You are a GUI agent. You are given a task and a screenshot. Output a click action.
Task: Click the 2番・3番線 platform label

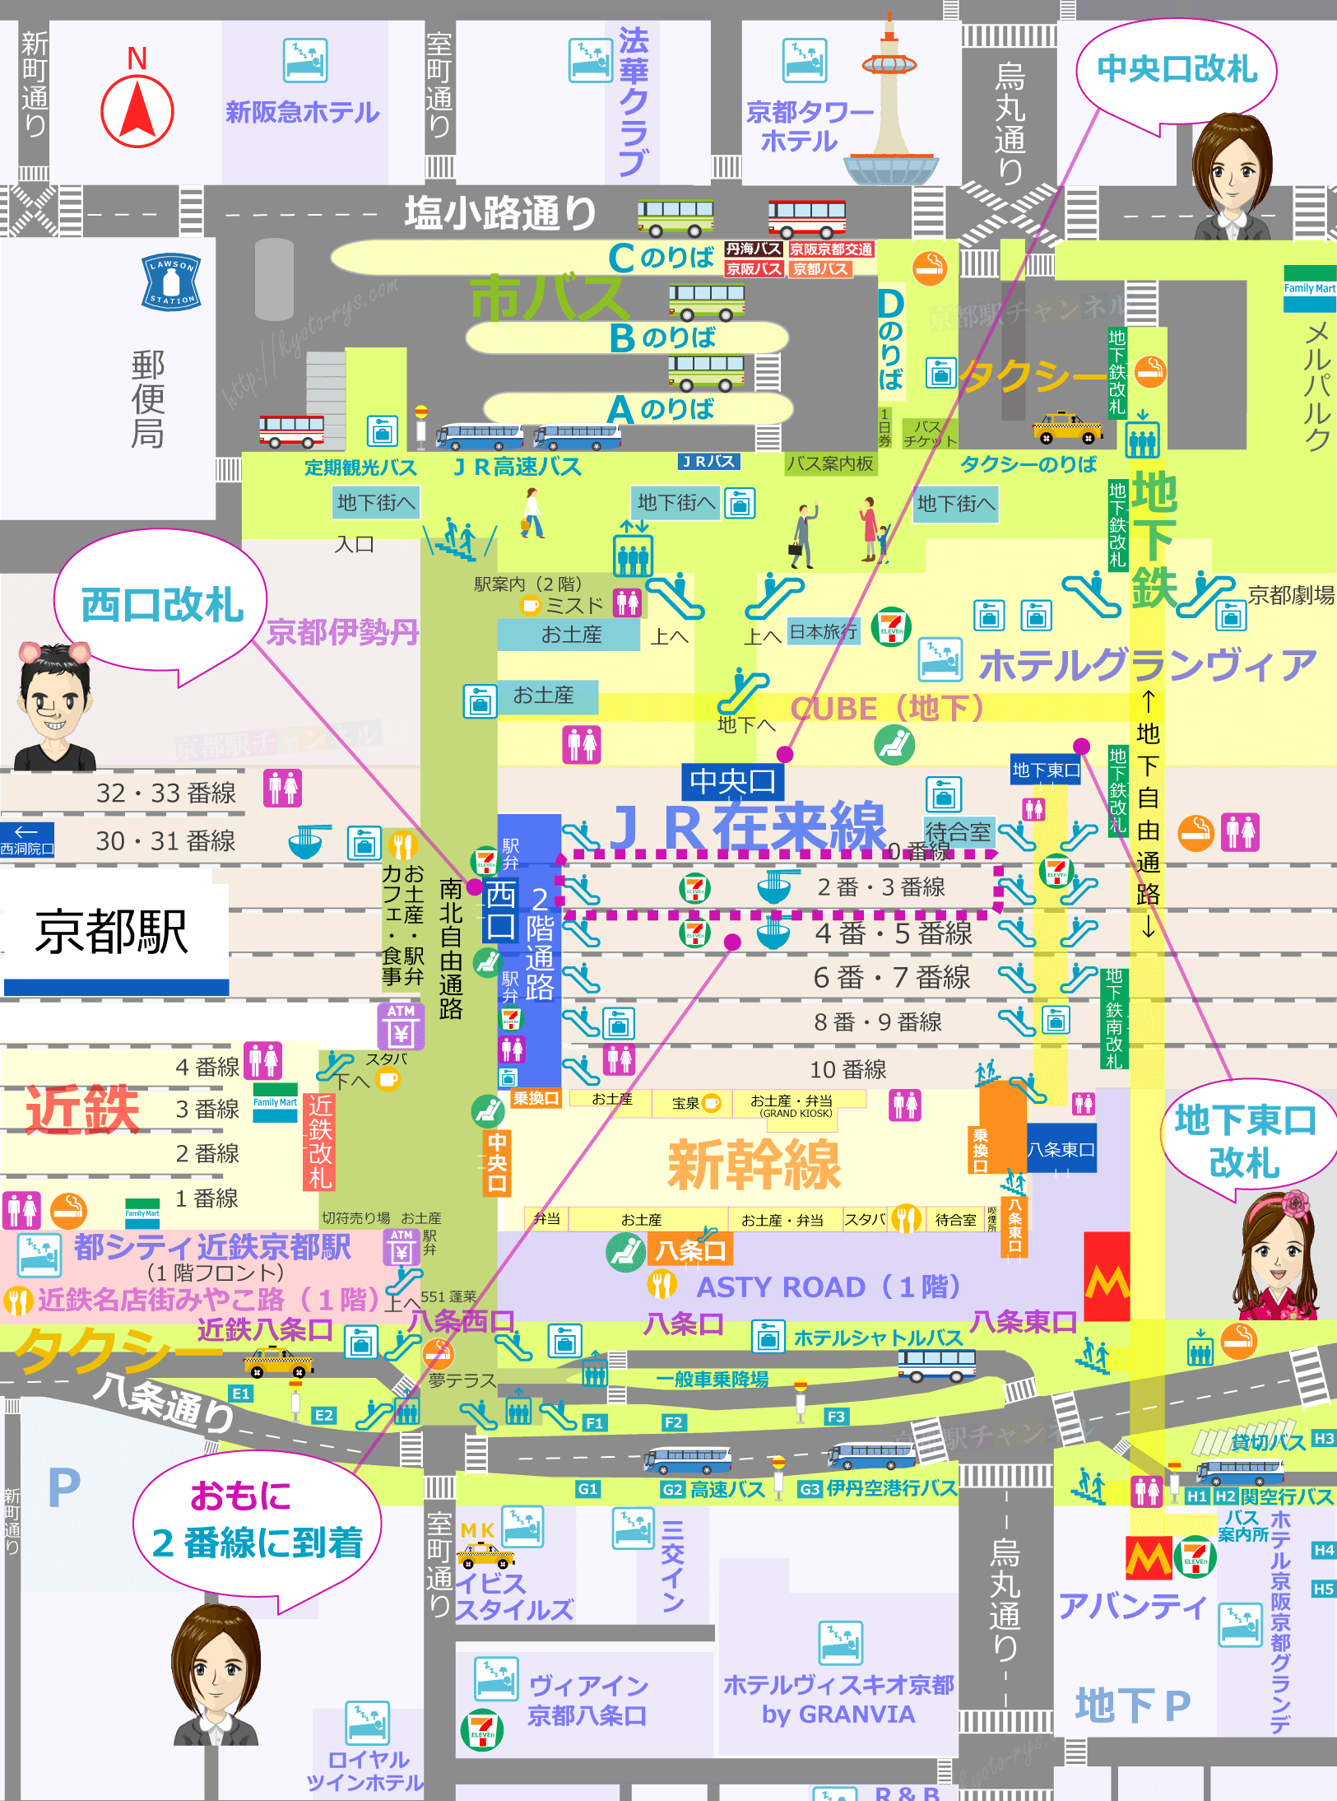pyautogui.click(x=881, y=887)
